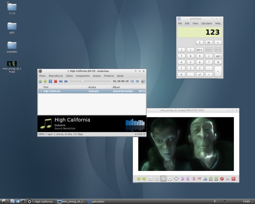
Task: Toggle fit image to window
Action: click(x=164, y=179)
